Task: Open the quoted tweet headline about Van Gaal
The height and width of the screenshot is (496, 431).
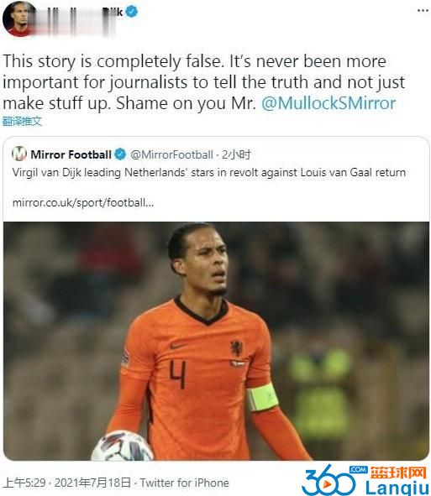Action: [209, 173]
